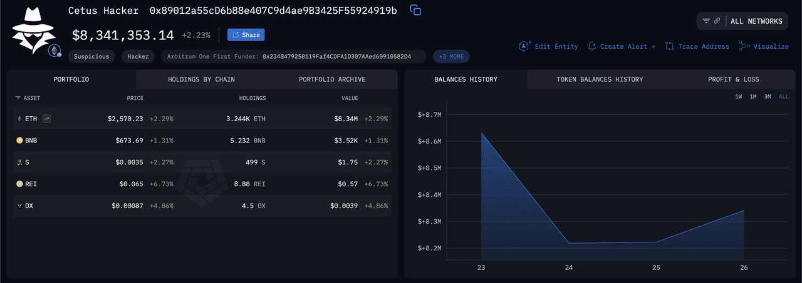
Task: Click the OX token icon
Action: pyautogui.click(x=19, y=206)
